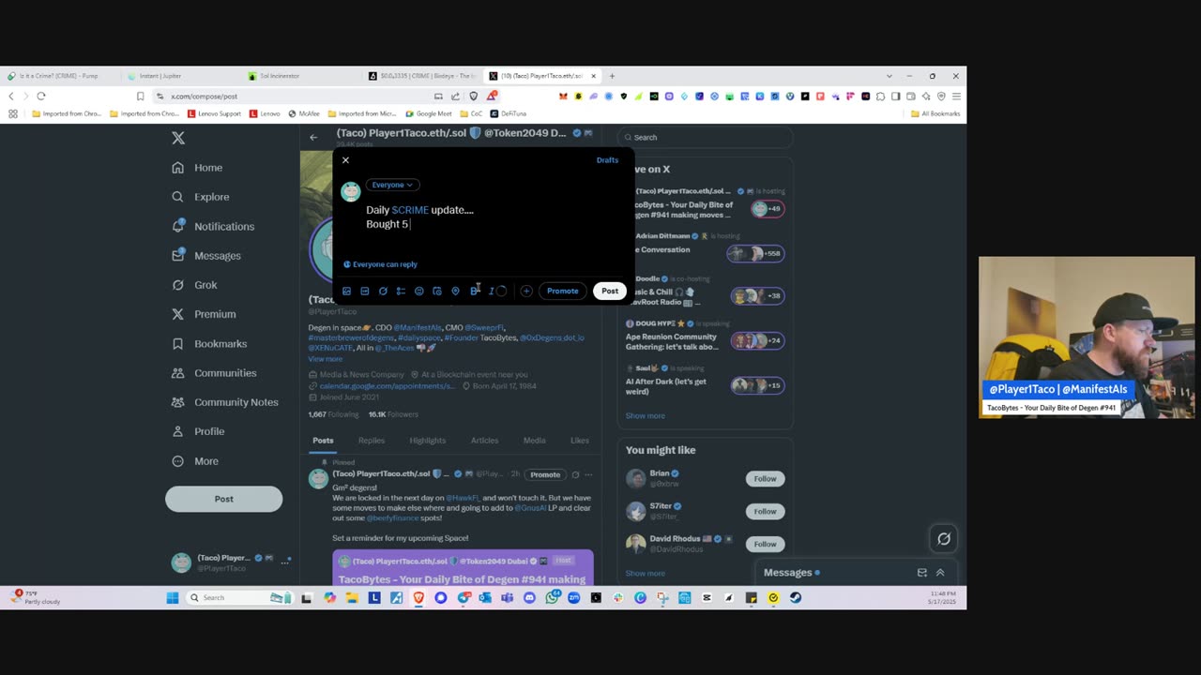The image size is (1201, 675).
Task: Open emoji picker in composer
Action: [419, 291]
